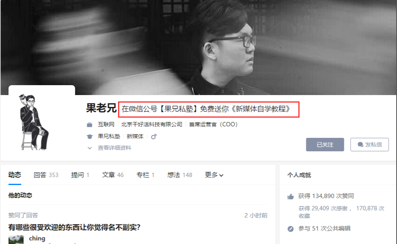Switch to the 回答 353 tab
The height and width of the screenshot is (244, 397).
point(46,175)
